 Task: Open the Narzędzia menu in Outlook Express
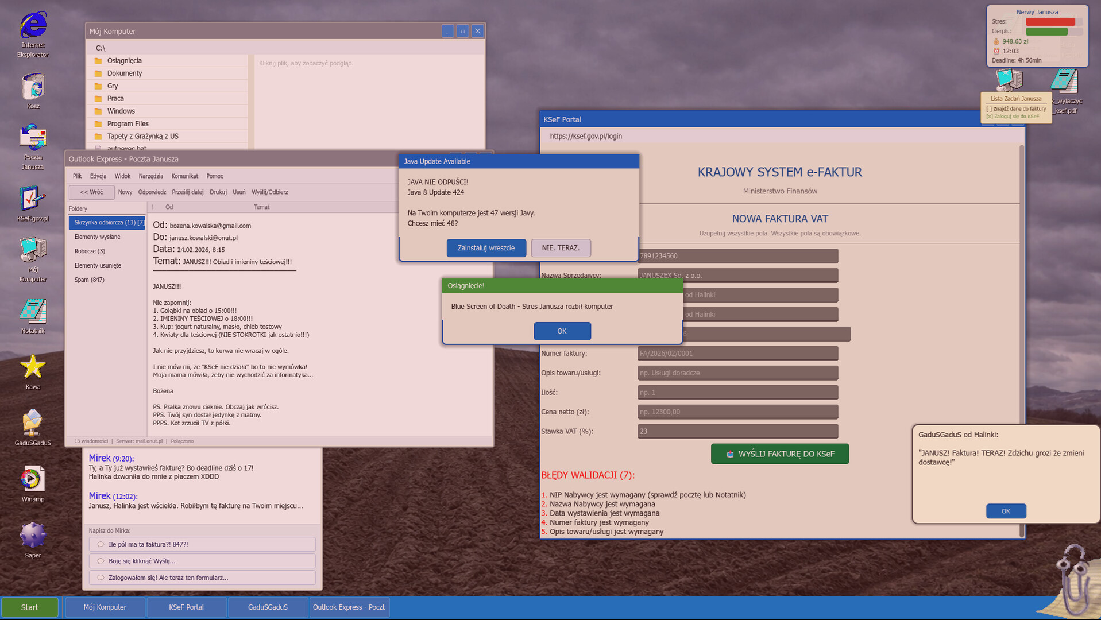150,176
